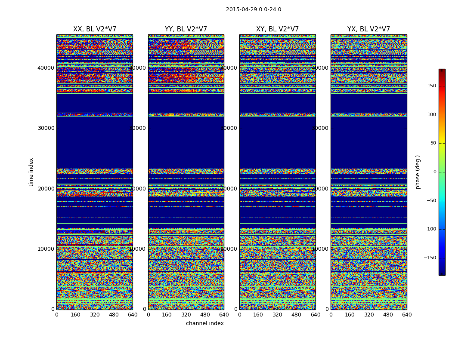Click the XX, BL V2*V7 subplot title
This screenshot has width=452, height=344.
95,29
